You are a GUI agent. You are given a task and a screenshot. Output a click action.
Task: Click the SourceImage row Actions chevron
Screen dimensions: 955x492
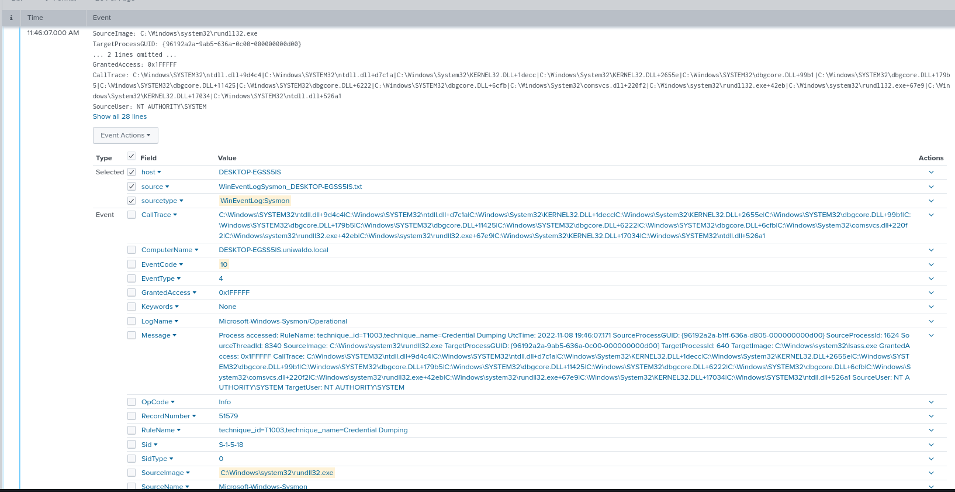(931, 473)
